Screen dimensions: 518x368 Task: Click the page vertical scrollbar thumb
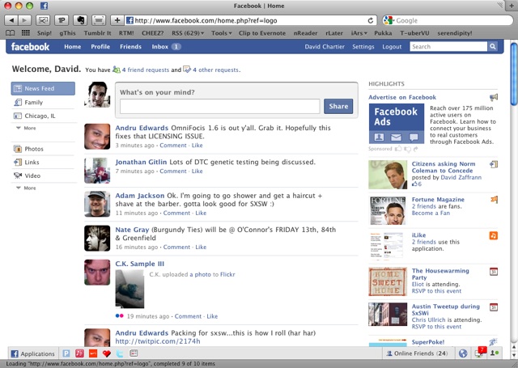pos(514,74)
